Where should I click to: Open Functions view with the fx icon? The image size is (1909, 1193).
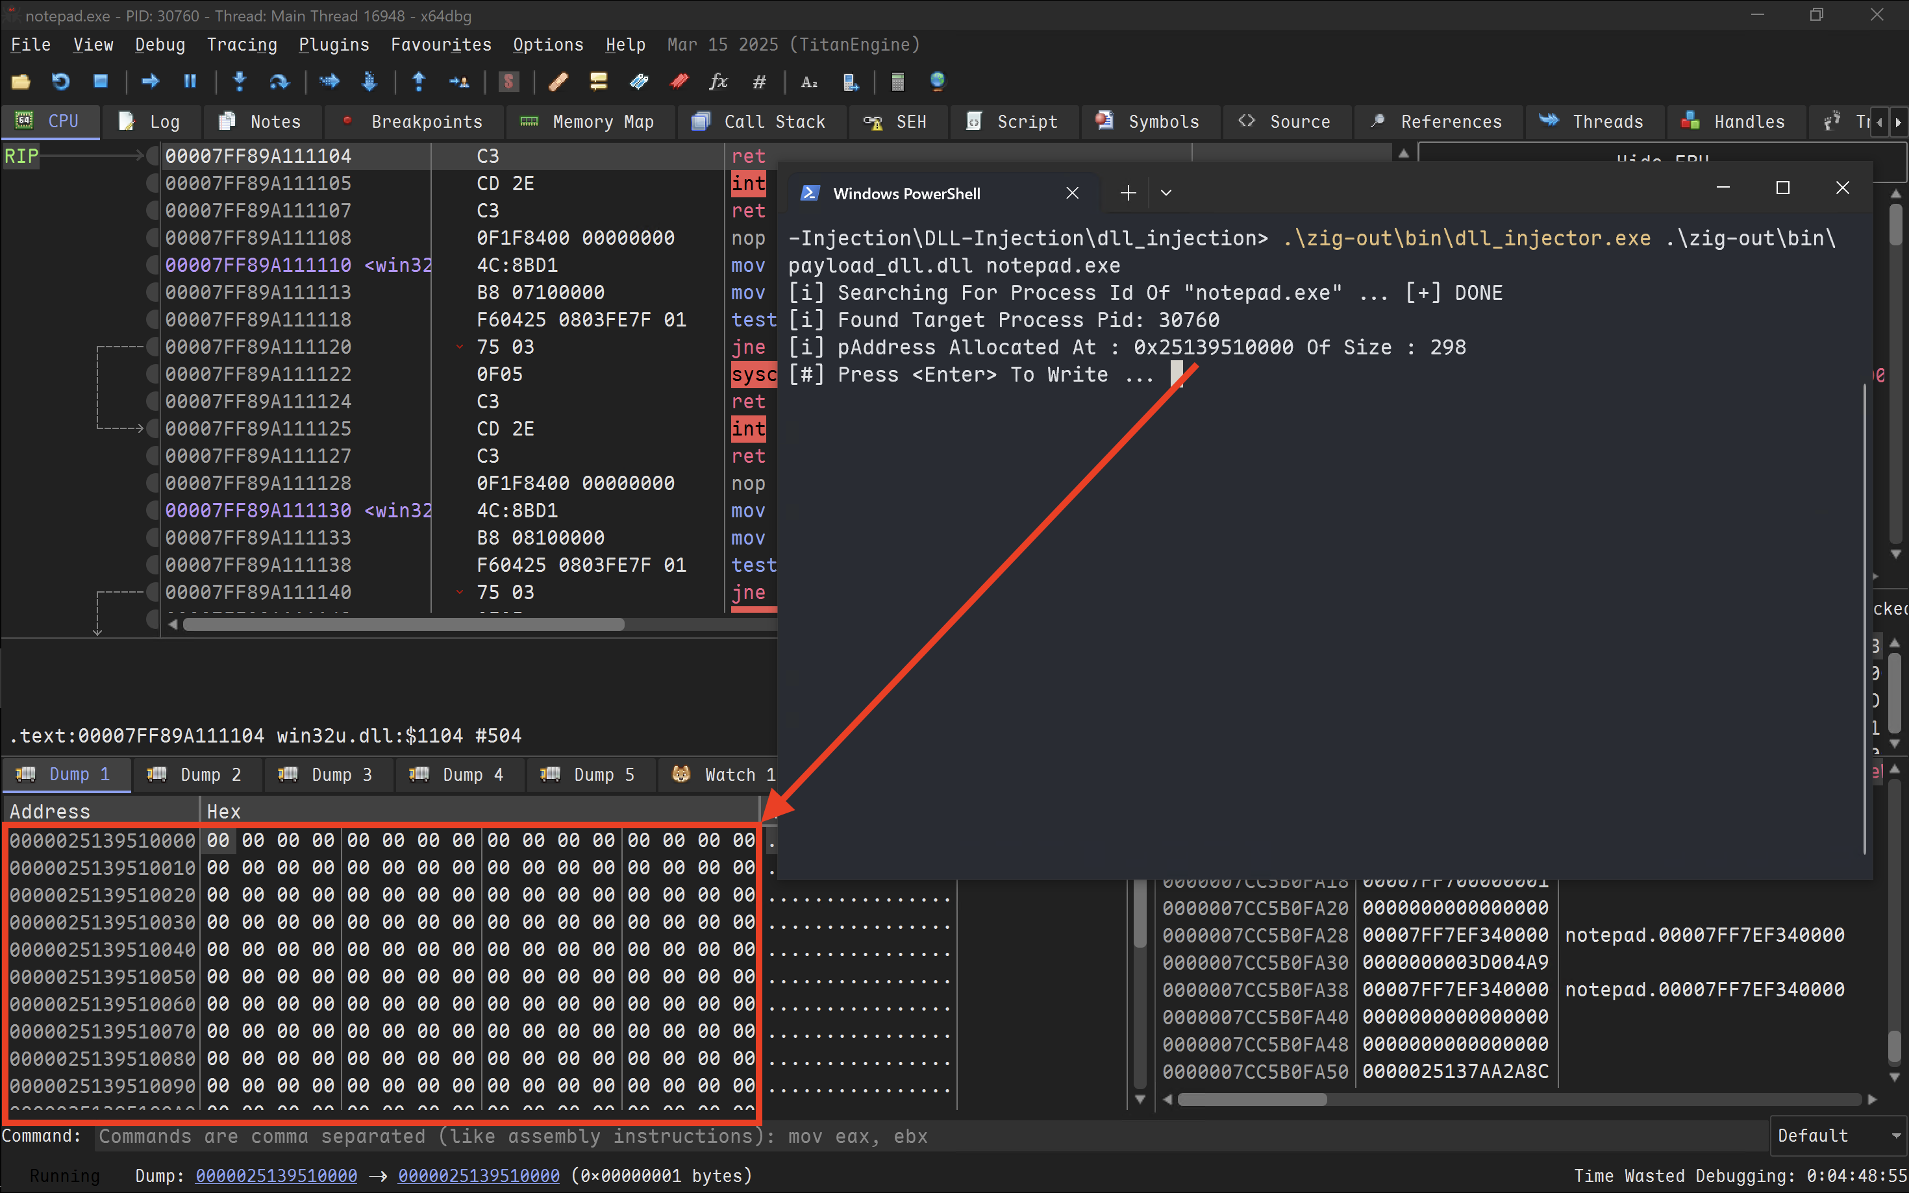(719, 81)
